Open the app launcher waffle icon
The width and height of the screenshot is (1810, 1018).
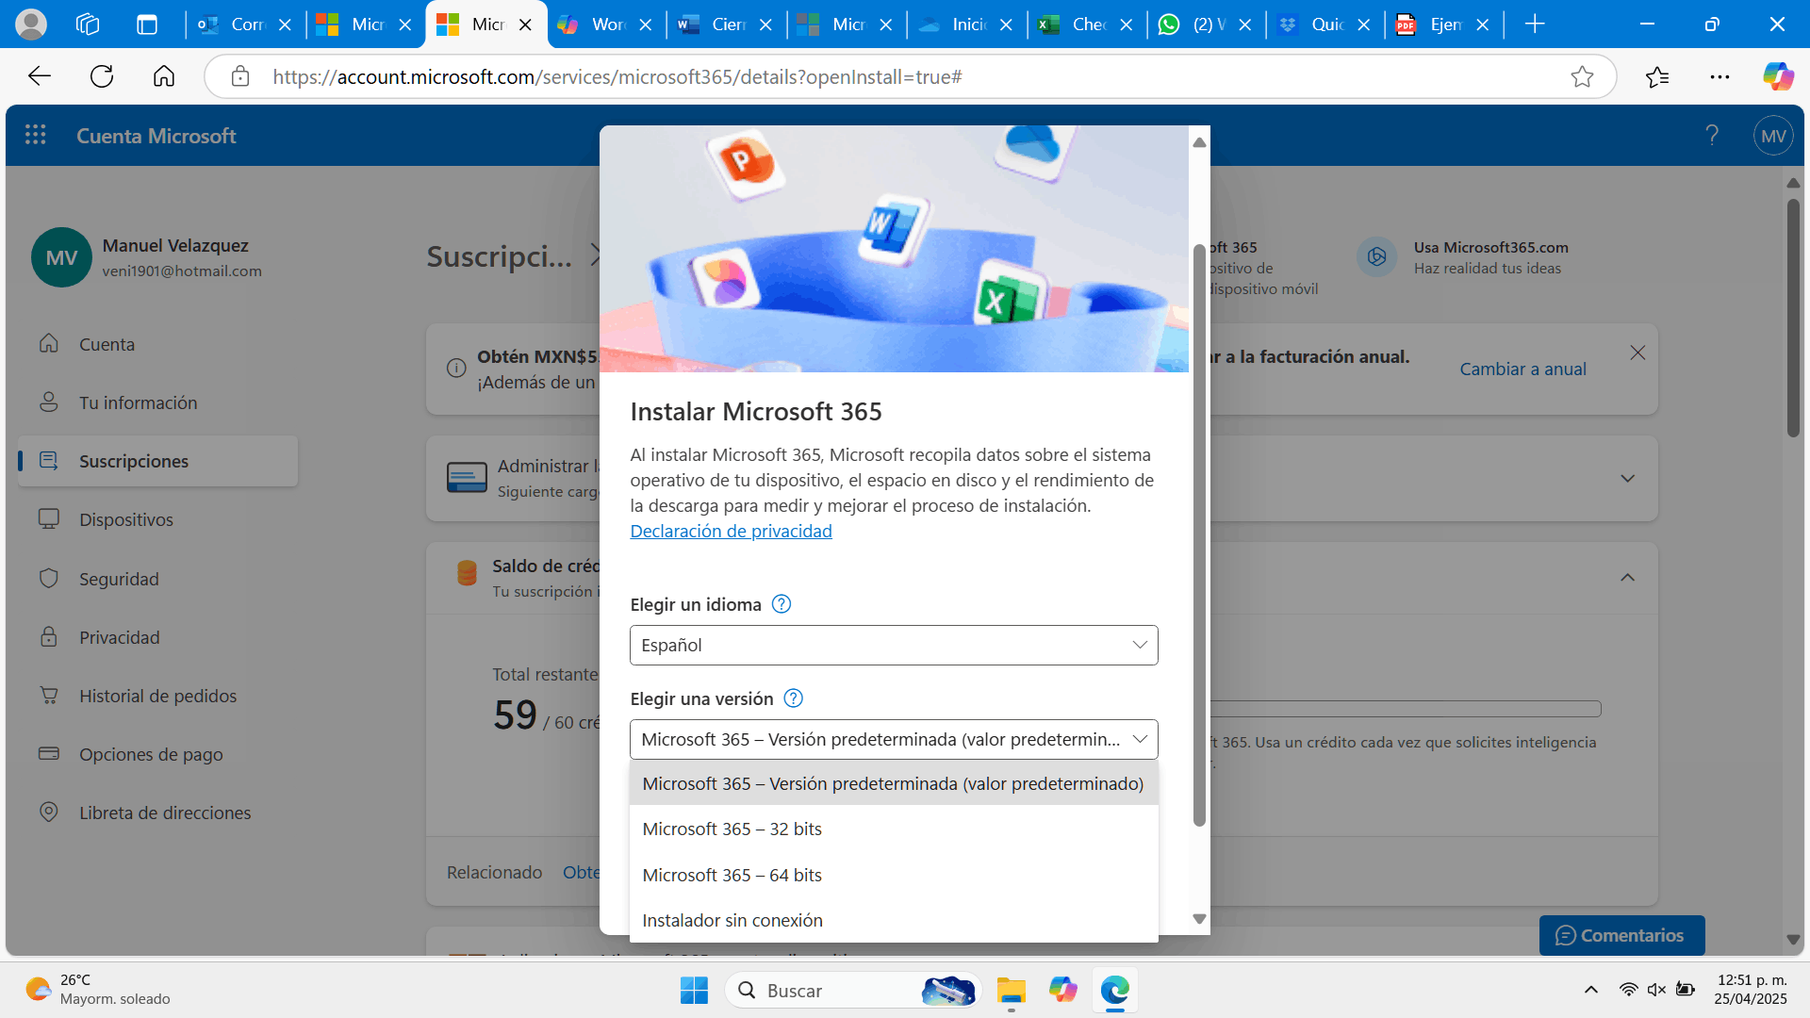coord(36,136)
